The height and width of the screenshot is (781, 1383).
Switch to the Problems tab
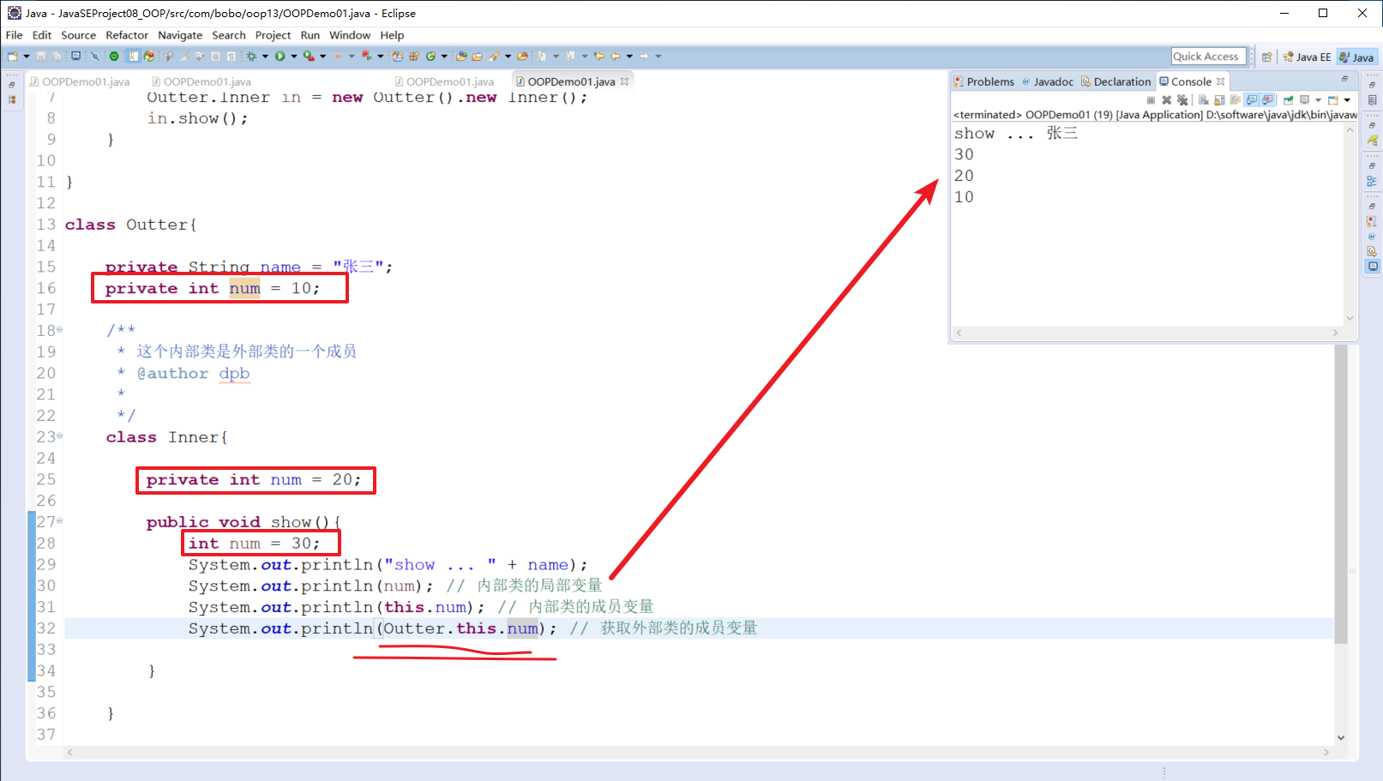983,81
